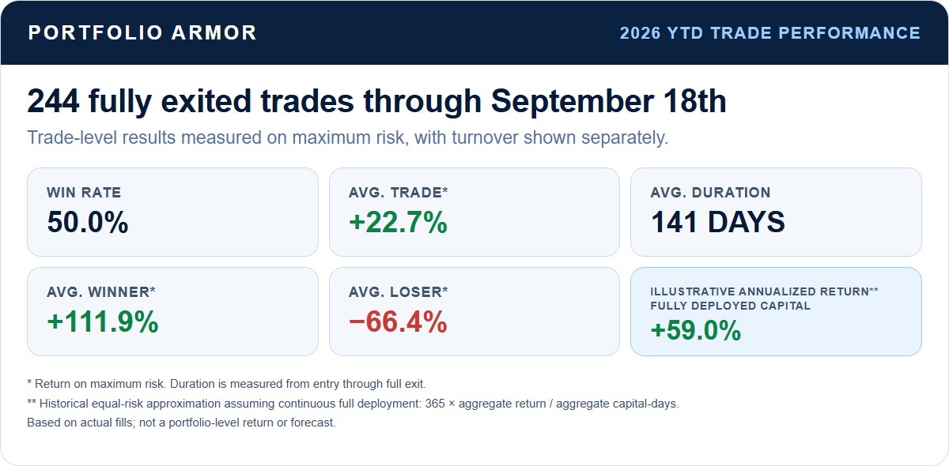Click the −66.4% average loser value
This screenshot has height=466, width=949.
point(398,322)
